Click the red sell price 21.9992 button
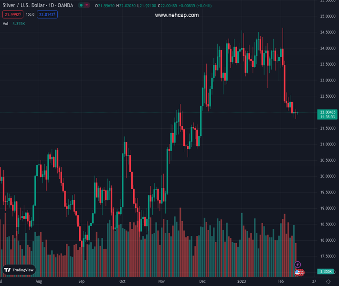 point(11,15)
